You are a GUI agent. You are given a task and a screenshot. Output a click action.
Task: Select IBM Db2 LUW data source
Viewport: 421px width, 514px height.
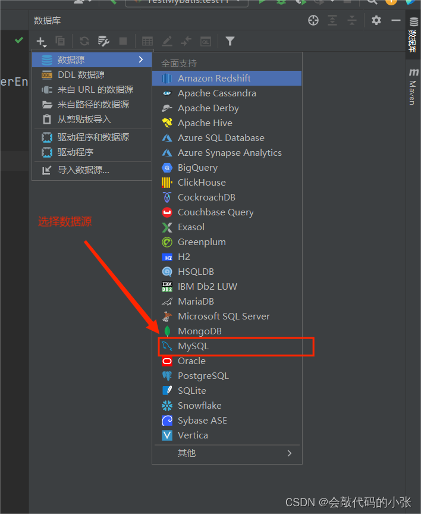point(227,287)
